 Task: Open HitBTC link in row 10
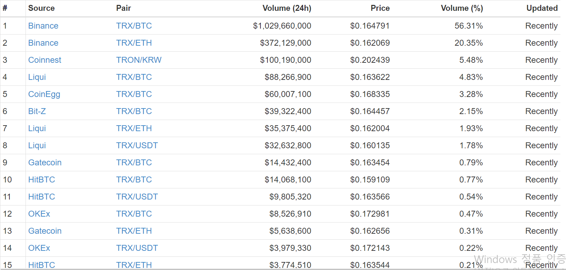[x=42, y=180]
